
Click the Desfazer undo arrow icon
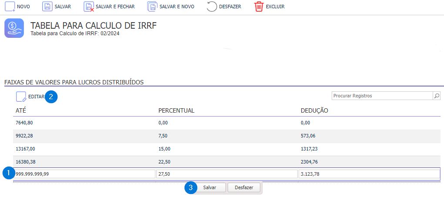click(212, 7)
